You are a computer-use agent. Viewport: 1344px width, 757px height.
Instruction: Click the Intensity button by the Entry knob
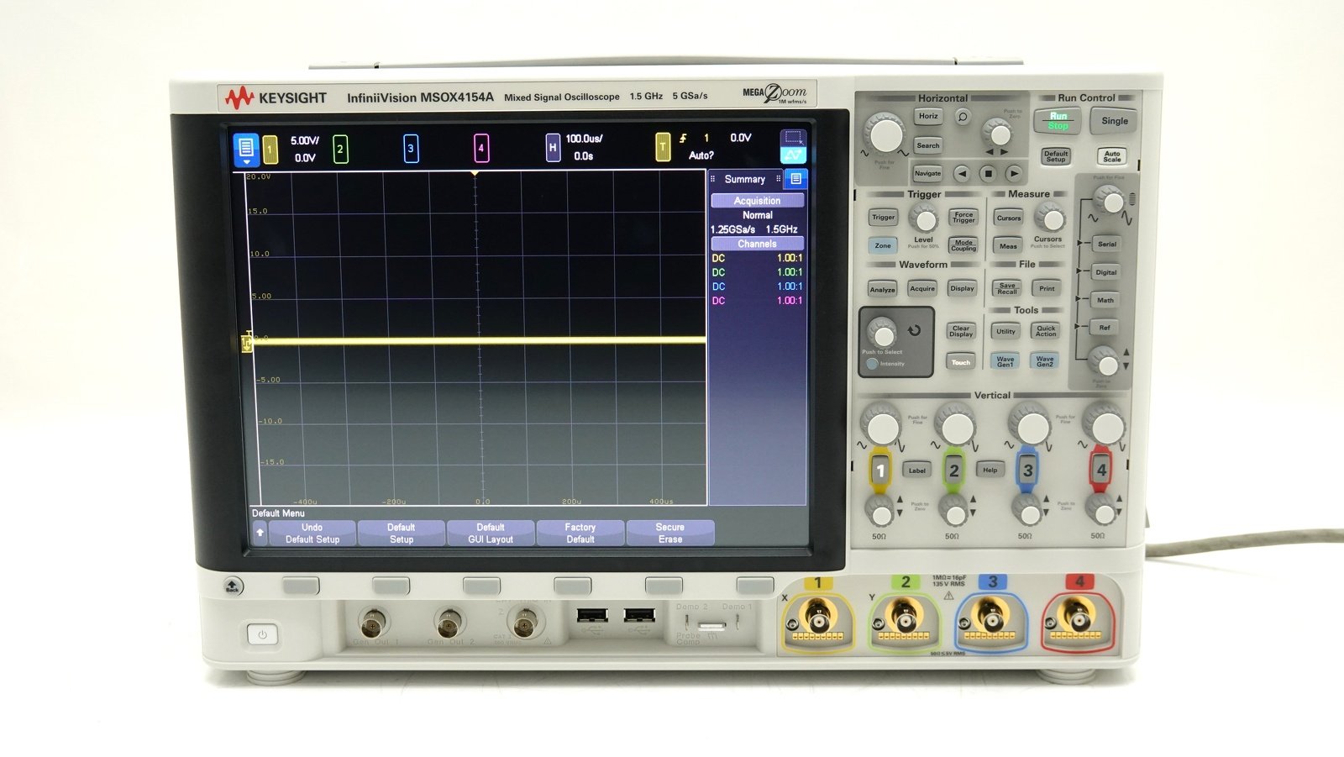872,364
